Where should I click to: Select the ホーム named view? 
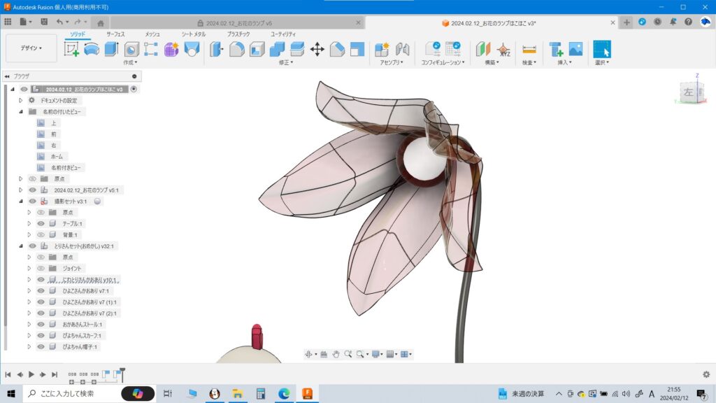(56, 157)
